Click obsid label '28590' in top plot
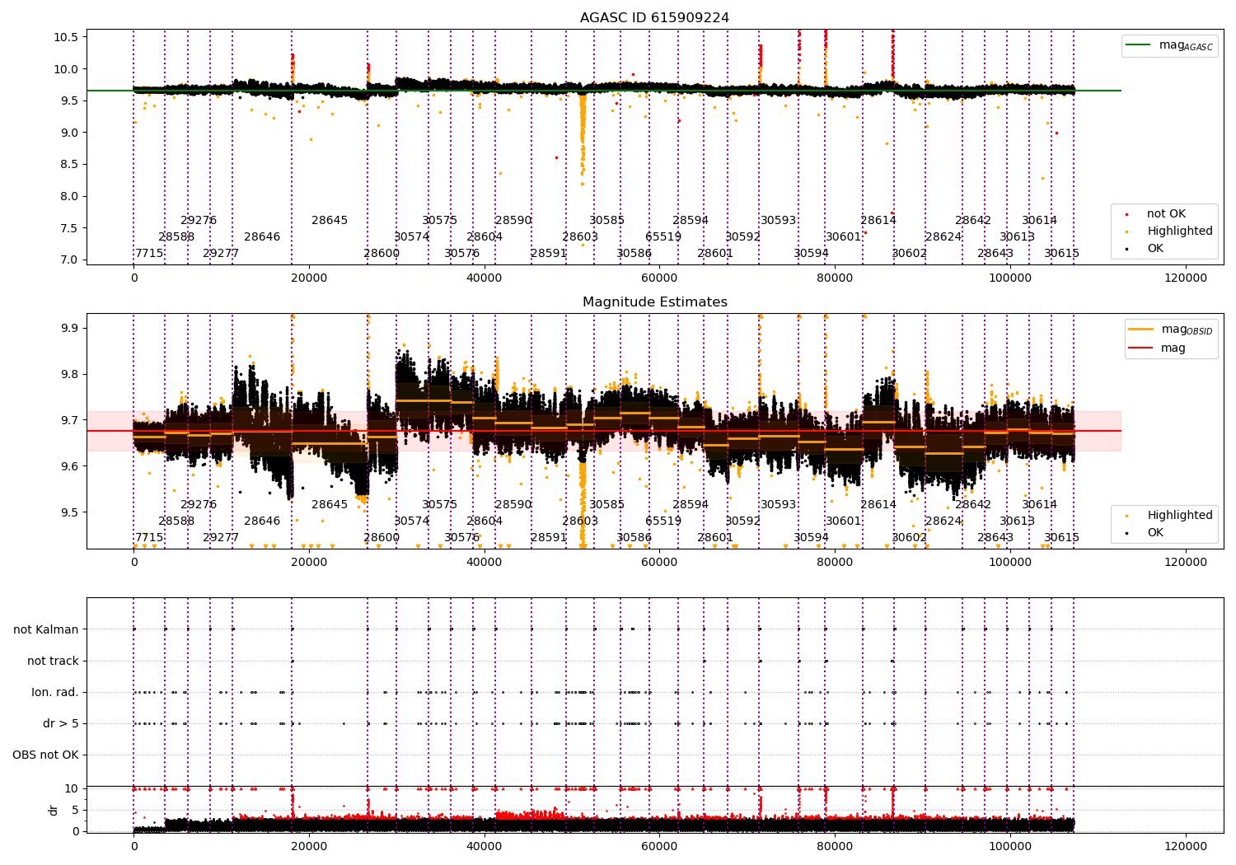 513,221
